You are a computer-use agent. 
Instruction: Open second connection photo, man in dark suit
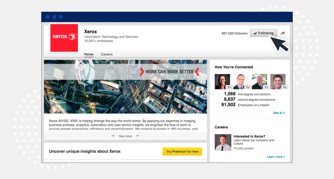[x=241, y=82]
